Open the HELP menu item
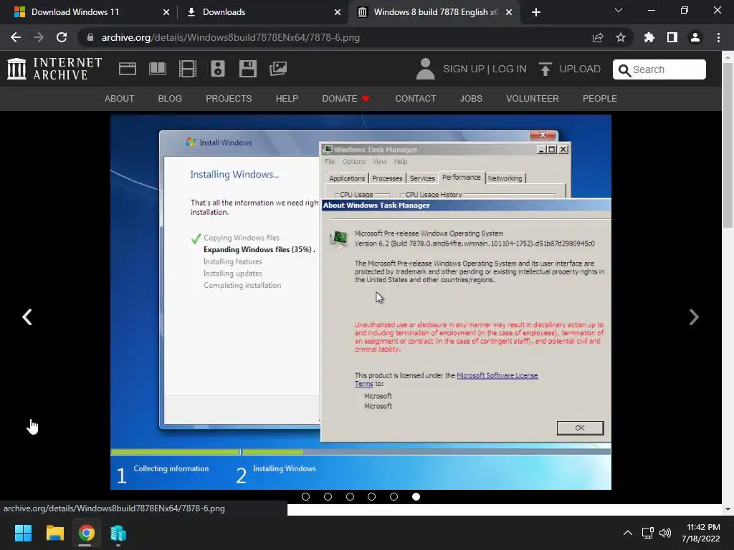734x550 pixels. (287, 99)
